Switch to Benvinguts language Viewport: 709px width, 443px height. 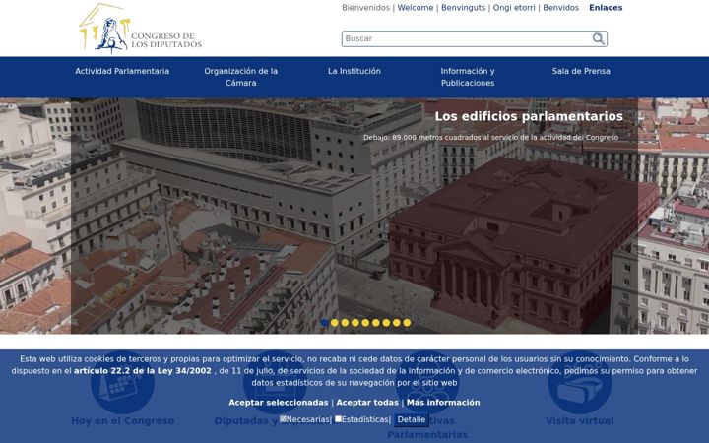tap(463, 8)
